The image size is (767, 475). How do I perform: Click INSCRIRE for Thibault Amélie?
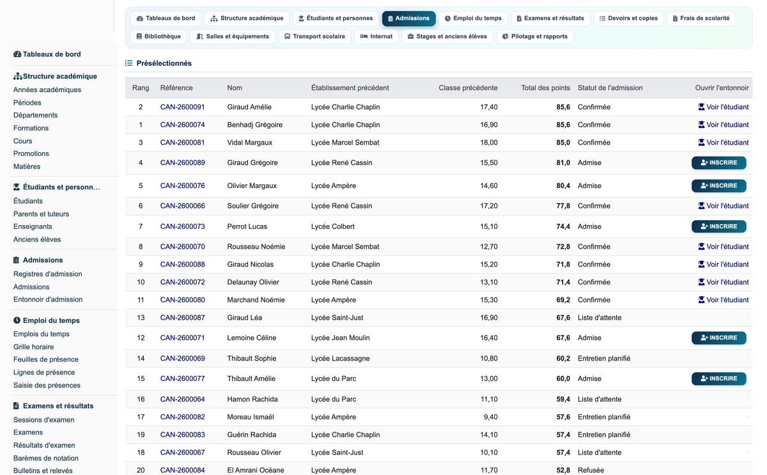click(718, 378)
